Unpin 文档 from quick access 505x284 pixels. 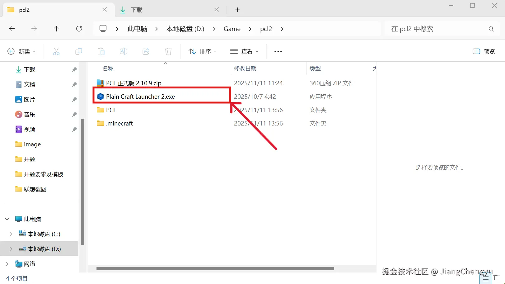pos(74,84)
